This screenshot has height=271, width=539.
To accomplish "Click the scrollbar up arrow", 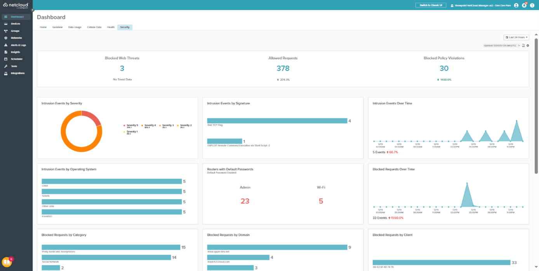I will pos(536,35).
